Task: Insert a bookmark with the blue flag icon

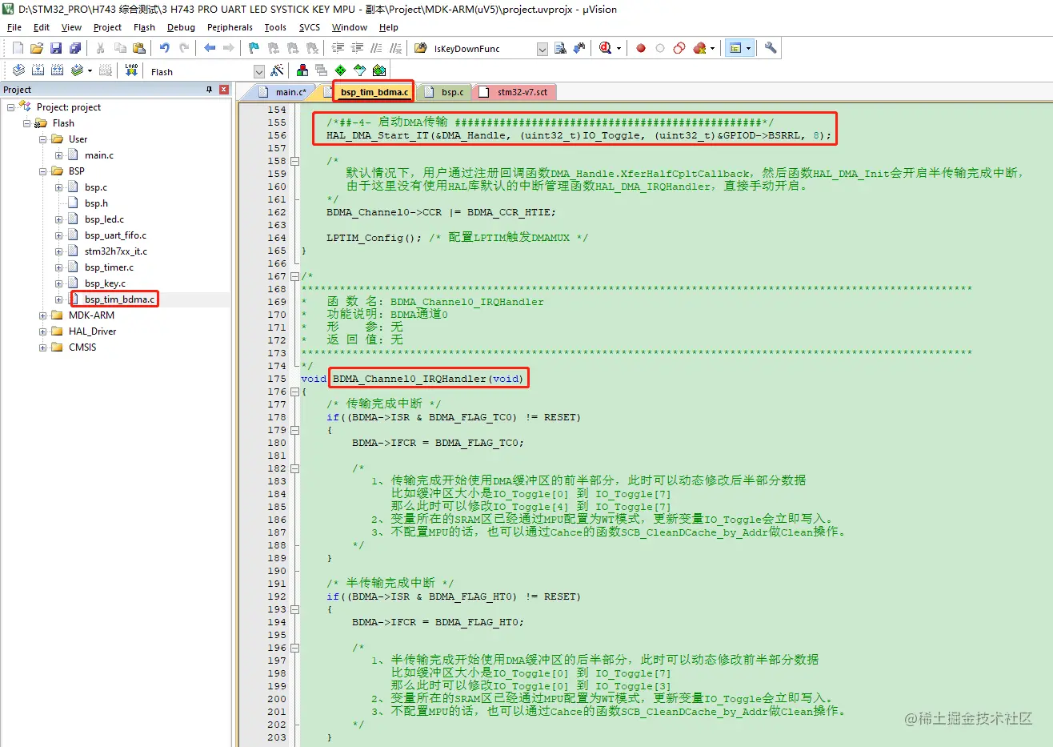Action: point(254,48)
